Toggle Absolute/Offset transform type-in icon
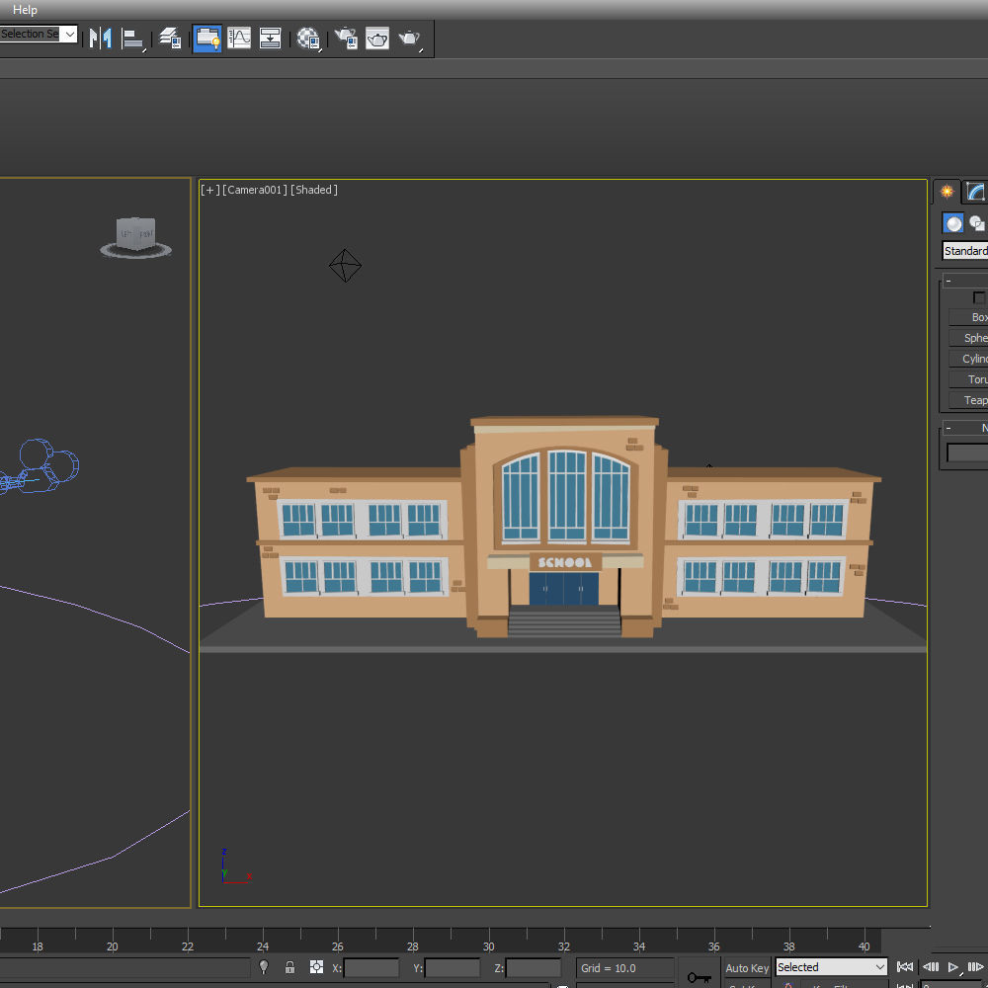 316,967
